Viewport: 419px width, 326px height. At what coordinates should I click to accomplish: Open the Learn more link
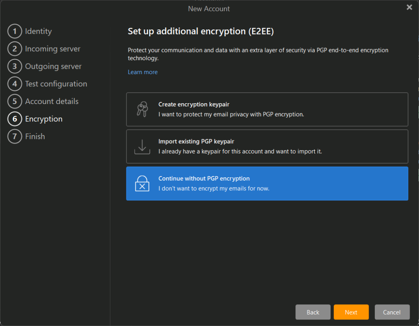[x=142, y=72]
